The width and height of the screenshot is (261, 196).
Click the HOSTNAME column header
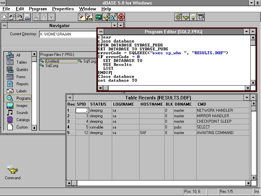pyautogui.click(x=152, y=104)
